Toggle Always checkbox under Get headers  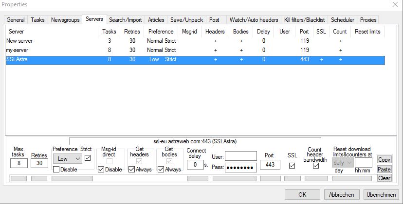(x=132, y=170)
